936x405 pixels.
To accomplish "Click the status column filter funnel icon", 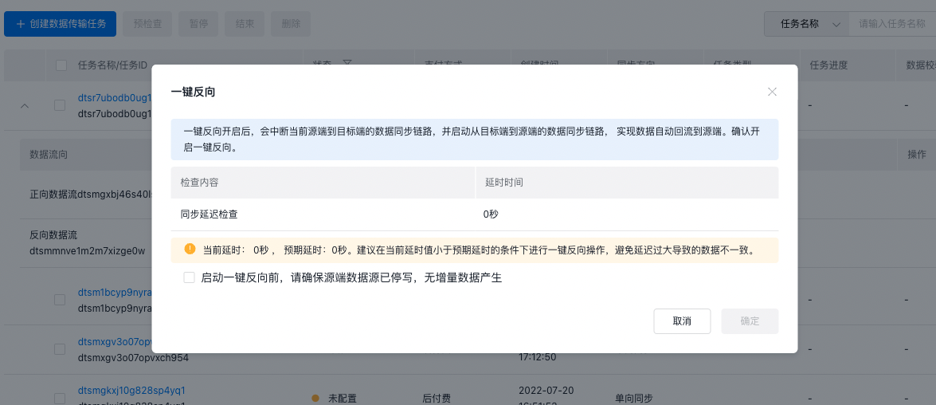I will (347, 64).
